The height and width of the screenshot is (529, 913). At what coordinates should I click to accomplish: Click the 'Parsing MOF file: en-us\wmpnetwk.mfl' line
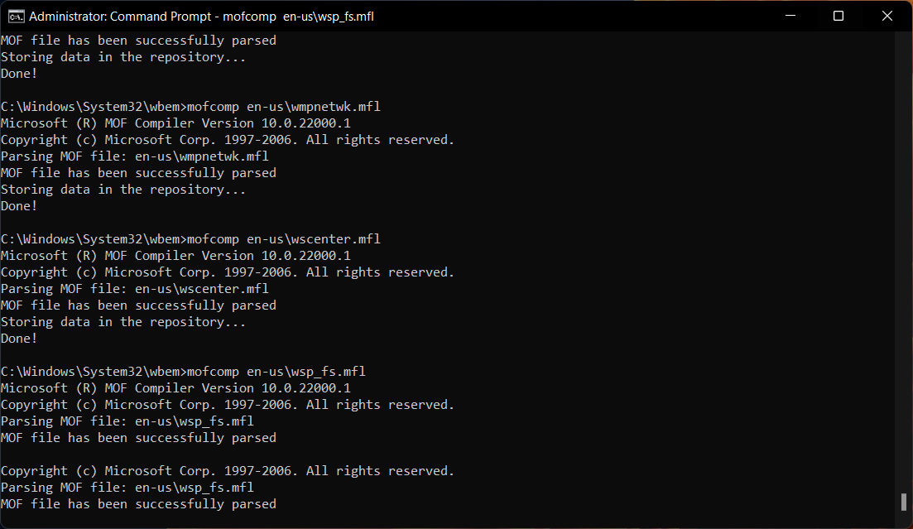pos(135,156)
